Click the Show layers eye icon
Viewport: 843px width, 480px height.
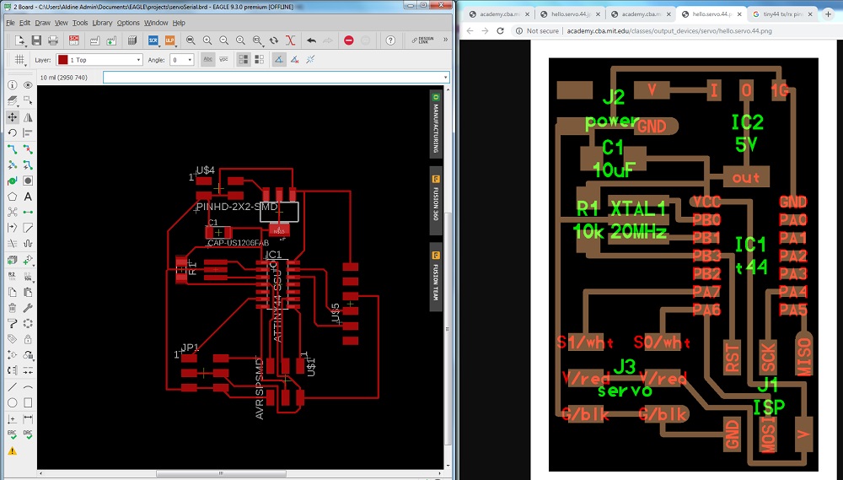pyautogui.click(x=28, y=85)
